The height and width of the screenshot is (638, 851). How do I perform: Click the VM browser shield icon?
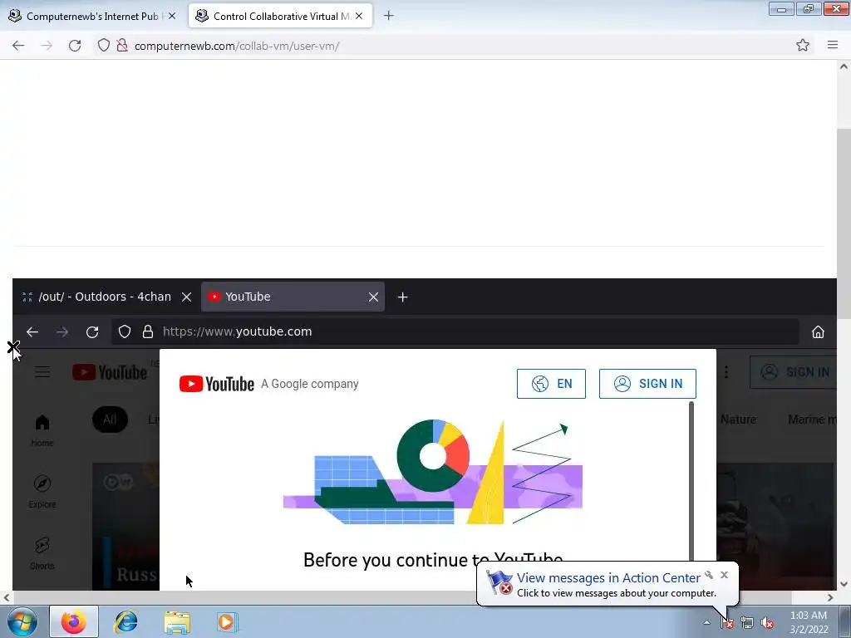125,331
